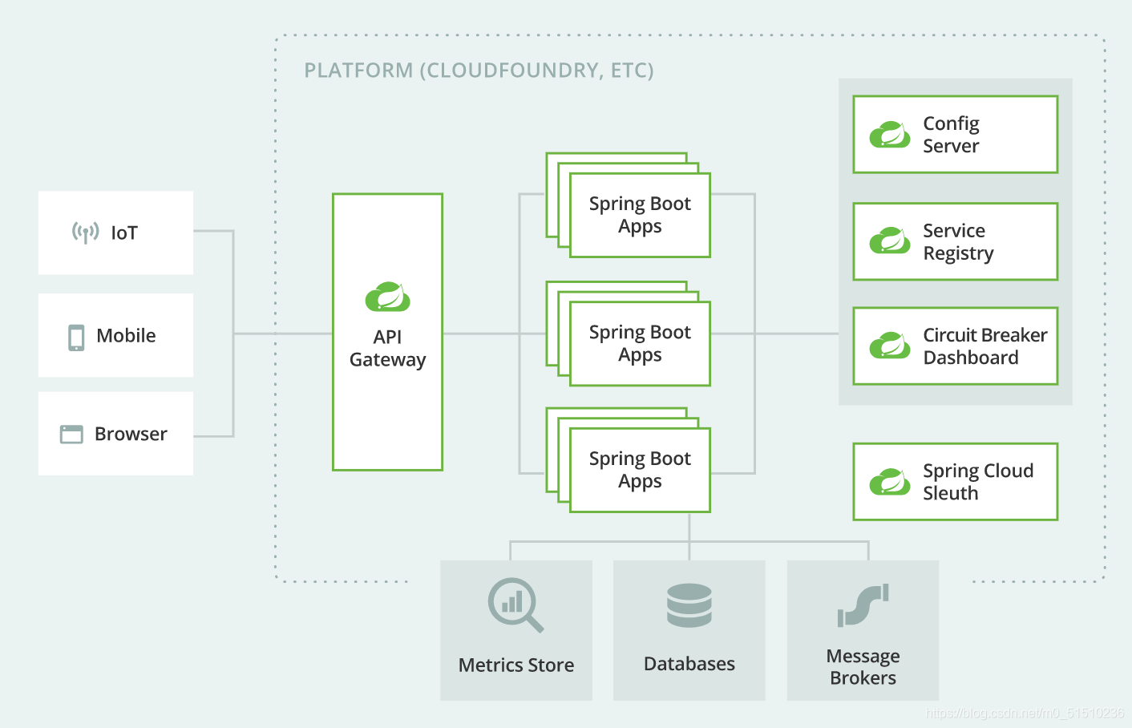Select the Spring Cloud Sleuth leaf icon
The height and width of the screenshot is (728, 1132).
[x=890, y=482]
